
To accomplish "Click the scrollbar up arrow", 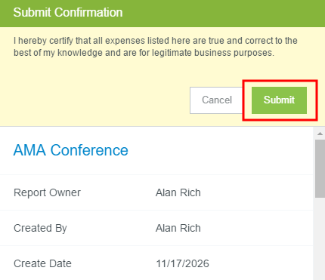I will [320, 134].
